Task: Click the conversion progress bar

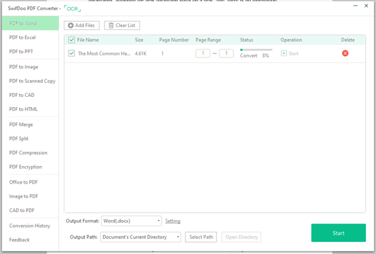Action: (256, 50)
